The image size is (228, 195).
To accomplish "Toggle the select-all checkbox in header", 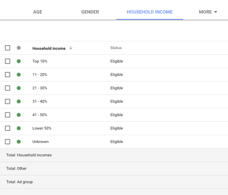I will point(8,48).
